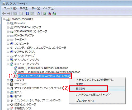132x110 pixels.
Task: Click the Back arrow toolbar icon
Action: pos(4,13)
